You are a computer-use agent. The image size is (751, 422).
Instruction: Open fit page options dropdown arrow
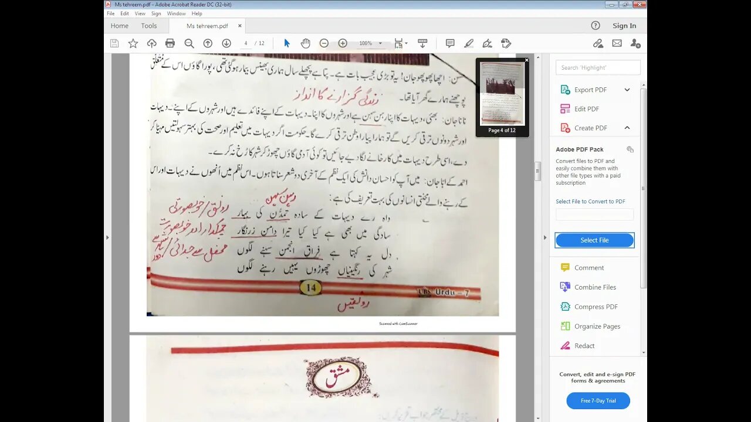[x=406, y=43]
